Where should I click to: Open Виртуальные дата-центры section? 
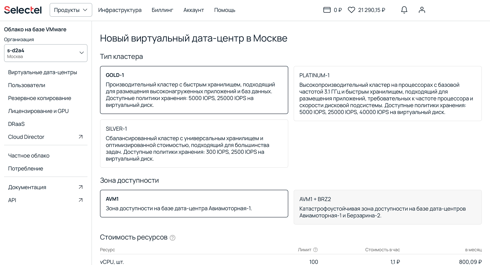click(43, 72)
